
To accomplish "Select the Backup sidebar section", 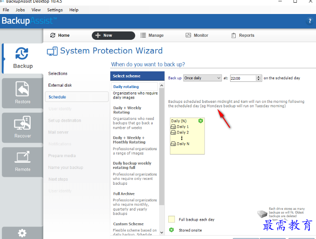I will click(23, 58).
